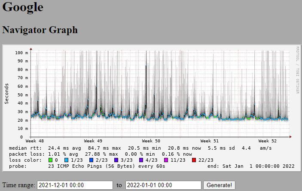Click the 24.4 ms avg value
The image size is (302, 191).
(x=64, y=148)
